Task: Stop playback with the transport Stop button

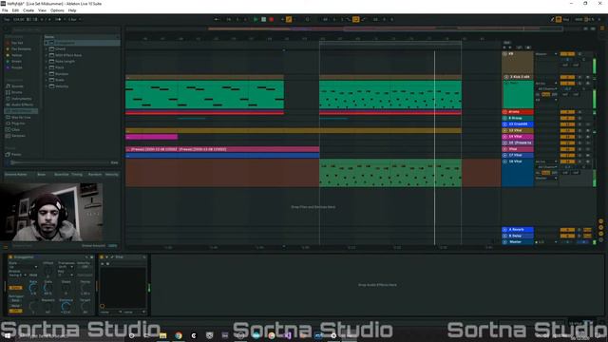Action: (x=264, y=19)
